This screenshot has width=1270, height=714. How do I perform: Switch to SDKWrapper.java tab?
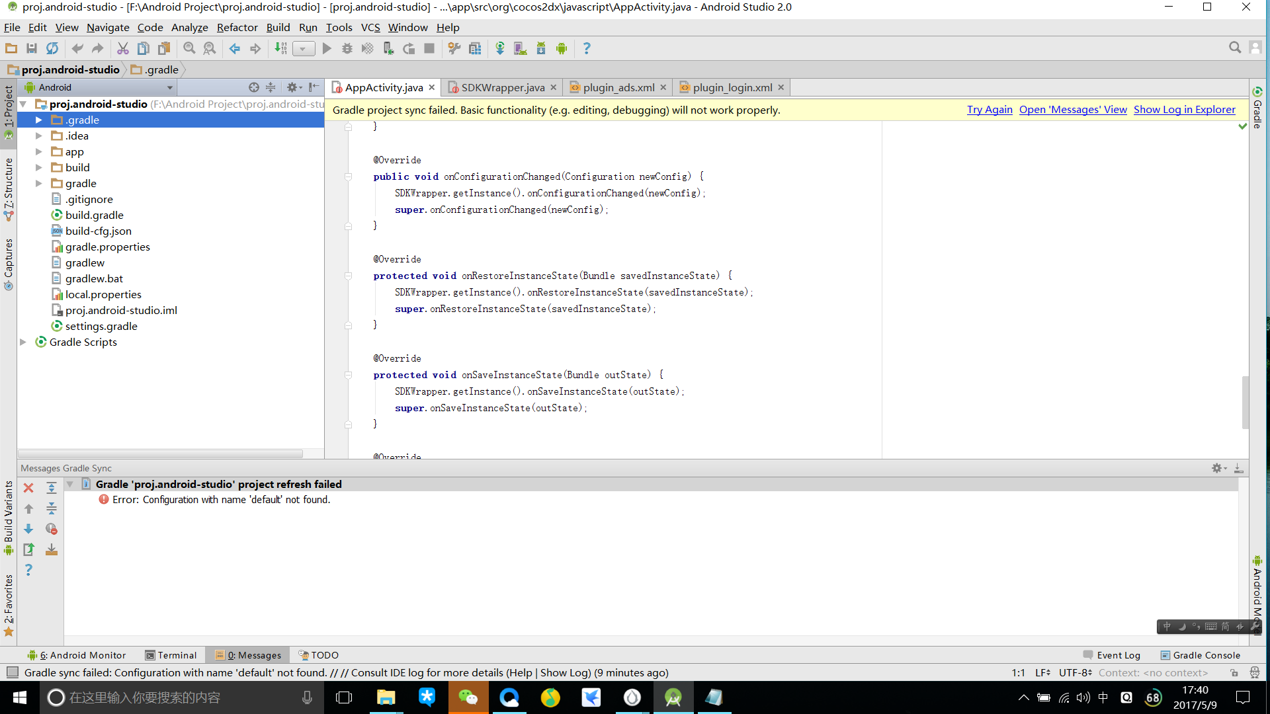[x=502, y=87]
